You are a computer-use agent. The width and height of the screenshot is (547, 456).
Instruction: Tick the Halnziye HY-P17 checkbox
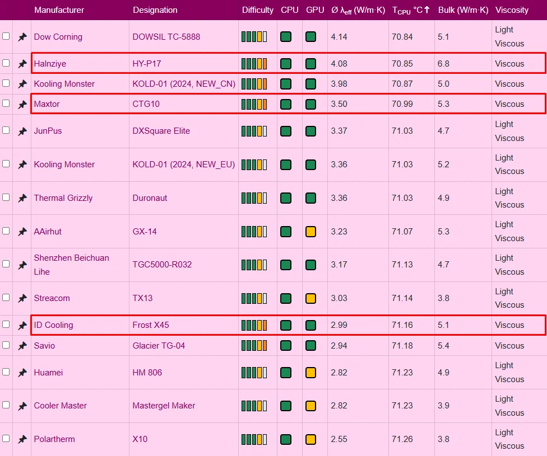coord(6,63)
